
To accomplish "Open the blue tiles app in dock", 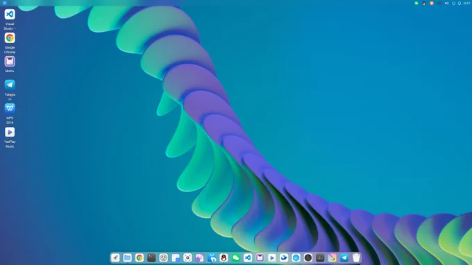I will [176, 258].
